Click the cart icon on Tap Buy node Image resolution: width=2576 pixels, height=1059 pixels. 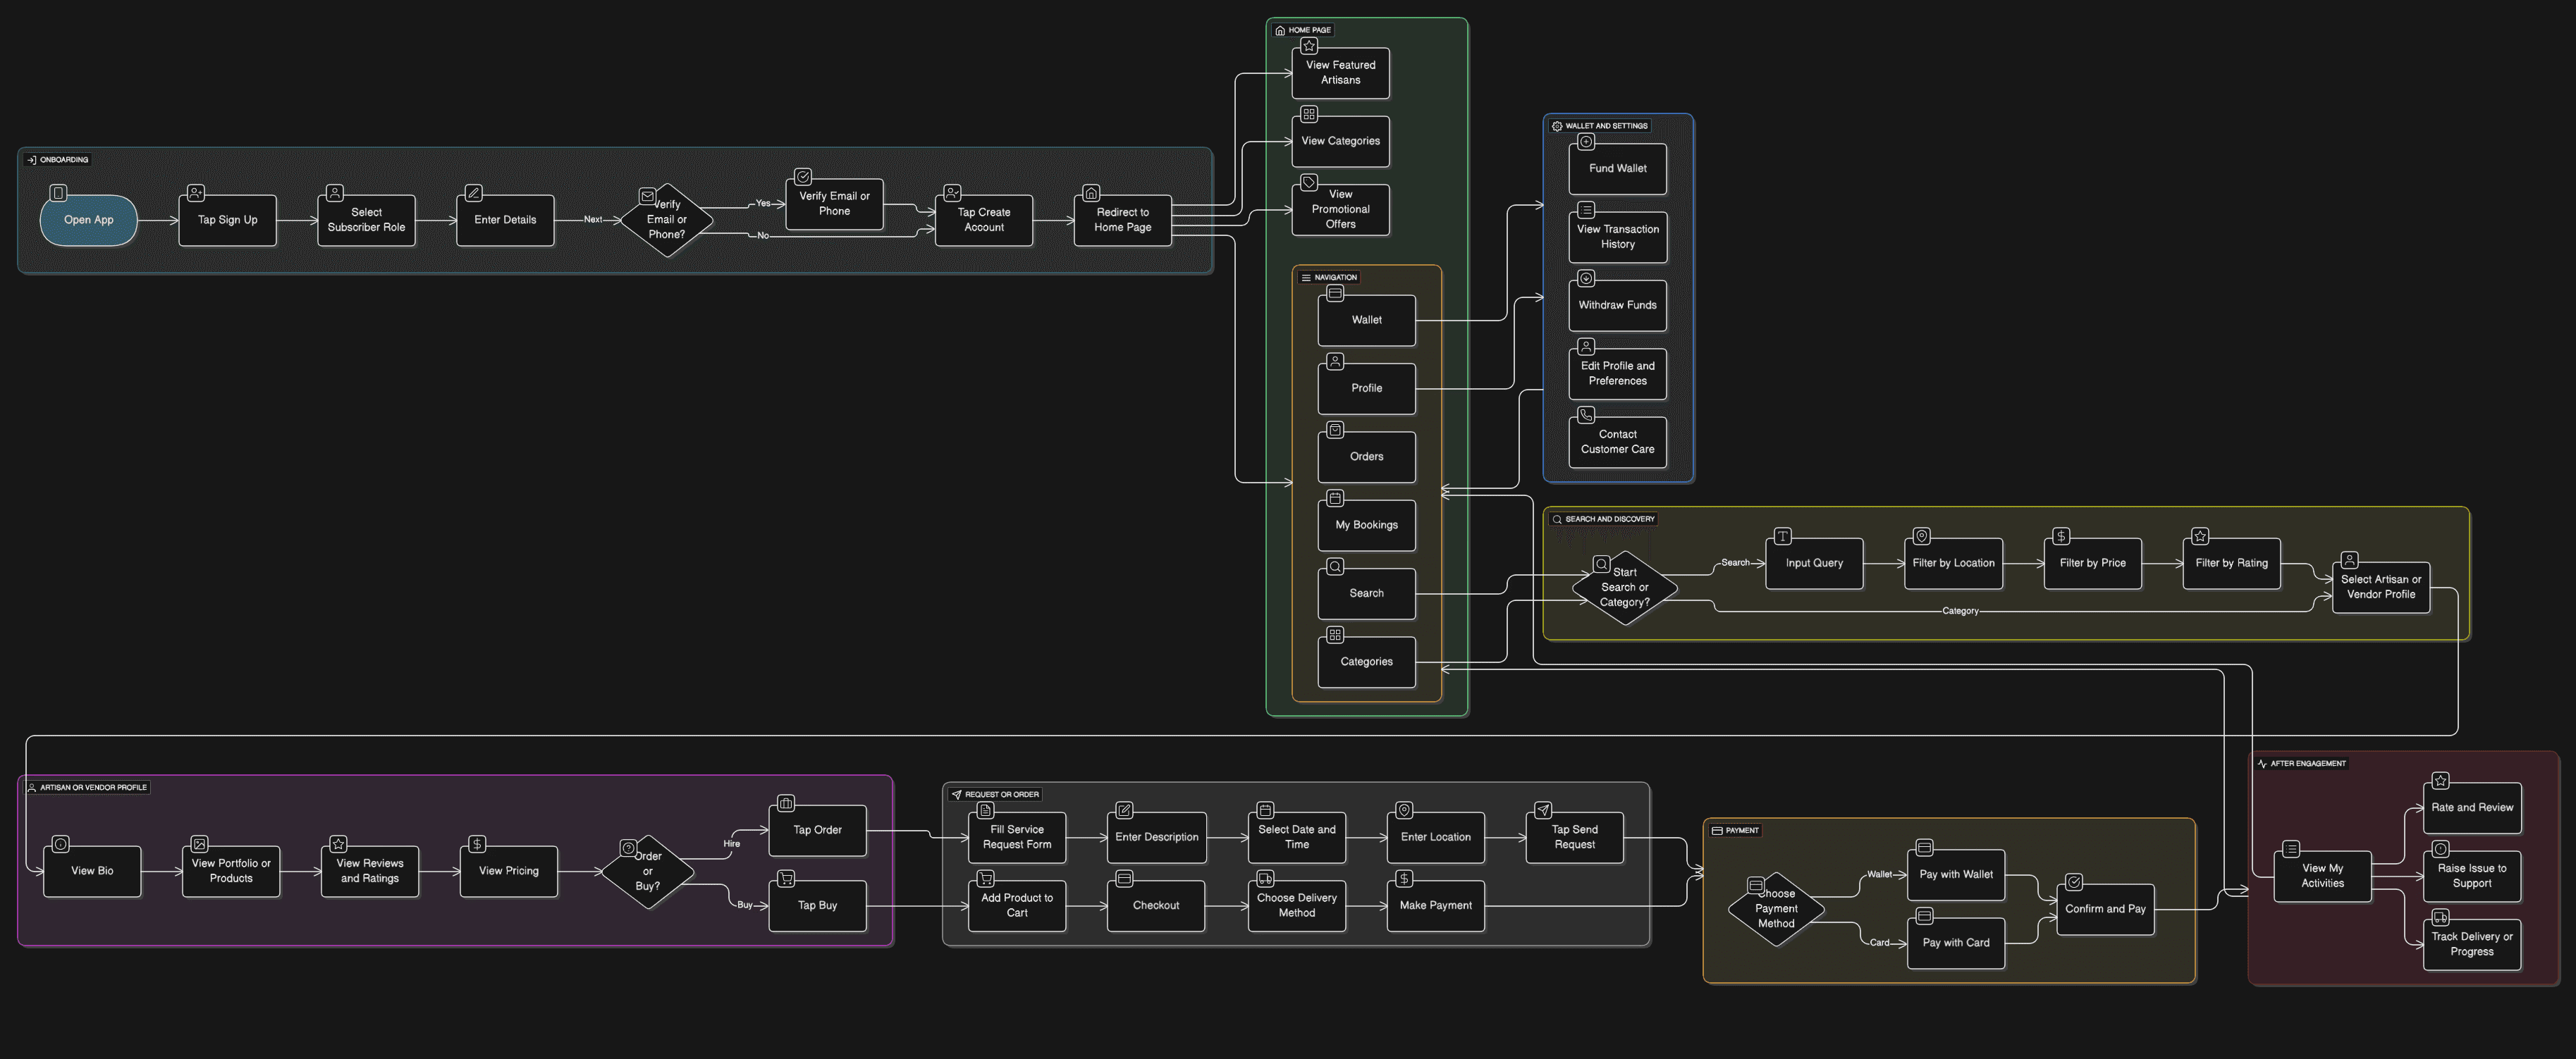(x=786, y=879)
